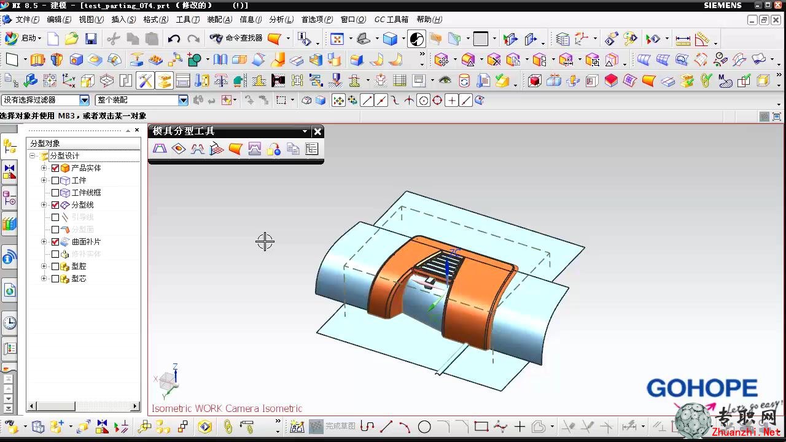This screenshot has height=442, width=786.
Task: Check the 工件 checkbox
Action: tap(55, 180)
